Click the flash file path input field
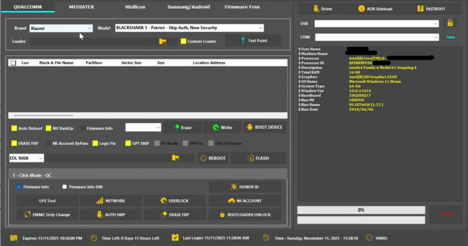This screenshot has height=246, width=468. 108,158
